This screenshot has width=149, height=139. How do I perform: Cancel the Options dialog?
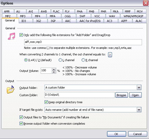138,134
